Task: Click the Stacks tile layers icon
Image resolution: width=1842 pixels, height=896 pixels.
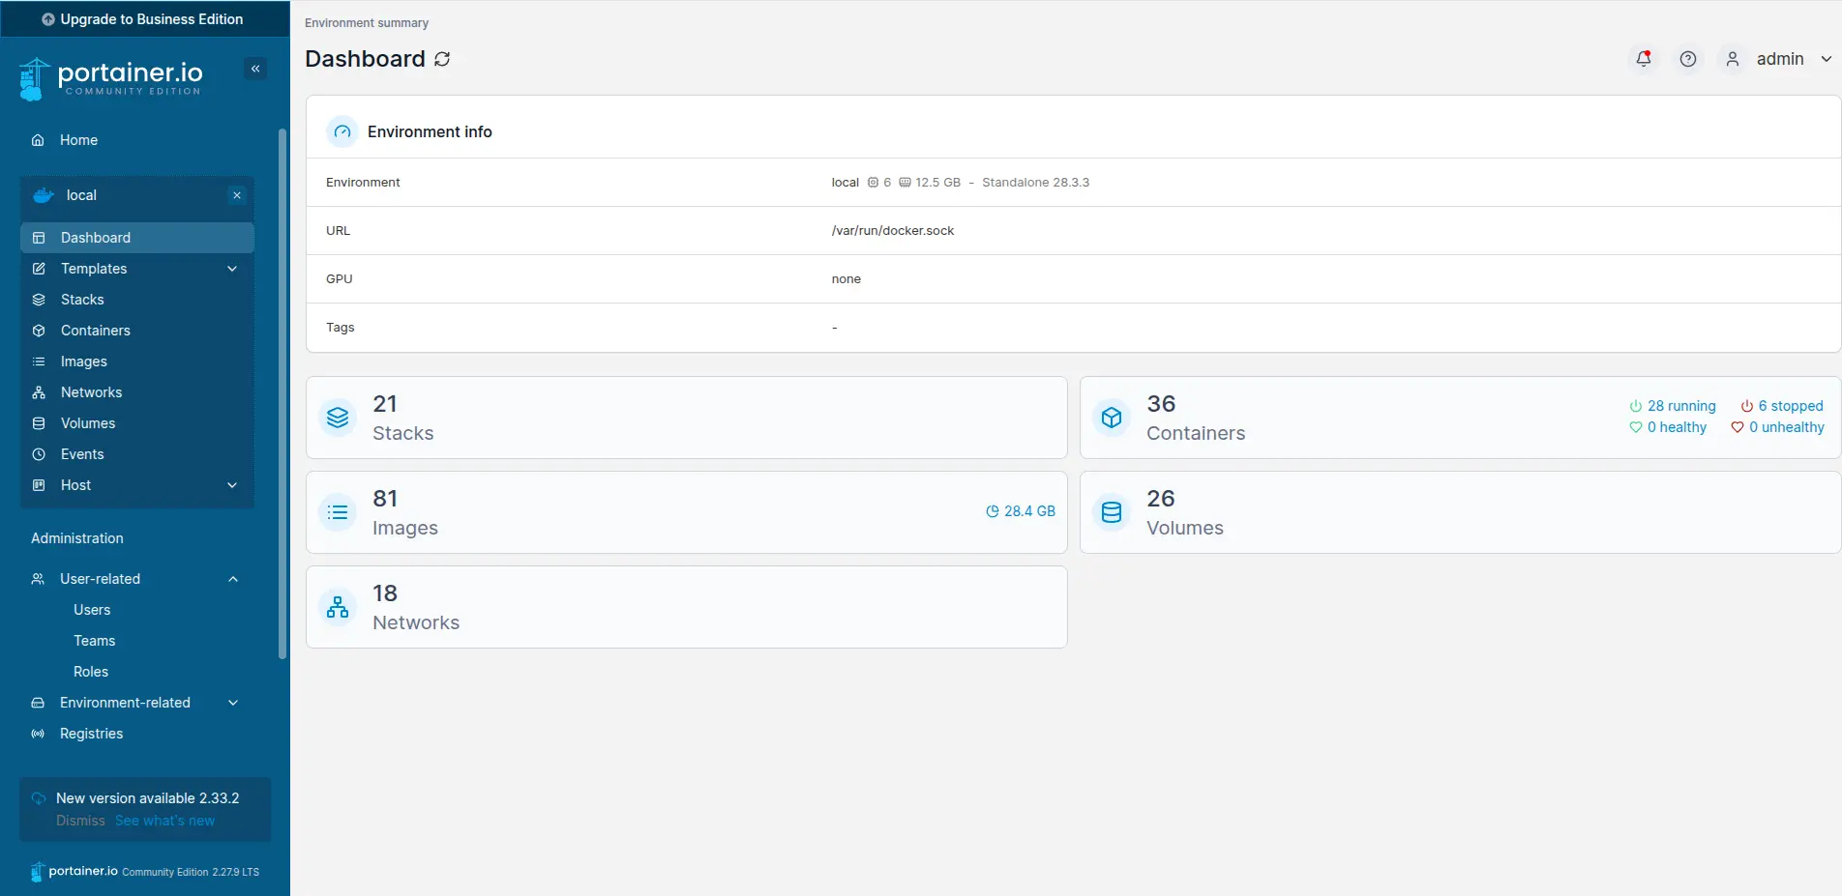Action: pyautogui.click(x=338, y=418)
